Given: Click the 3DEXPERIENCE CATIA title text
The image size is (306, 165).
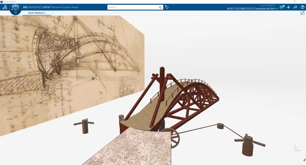Looking at the screenshot, I should click(x=36, y=7).
